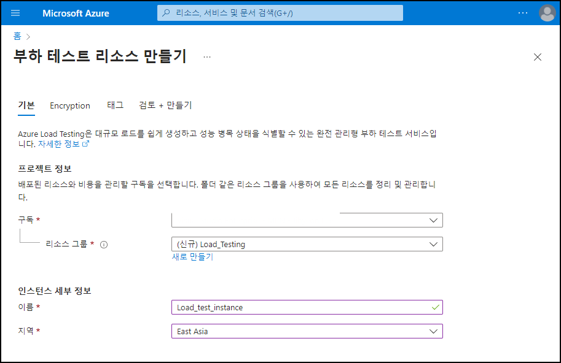Expand the 지역 dropdown showing East Asia
The width and height of the screenshot is (561, 363).
307,331
